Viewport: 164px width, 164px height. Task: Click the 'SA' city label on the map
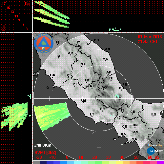pos(134,139)
